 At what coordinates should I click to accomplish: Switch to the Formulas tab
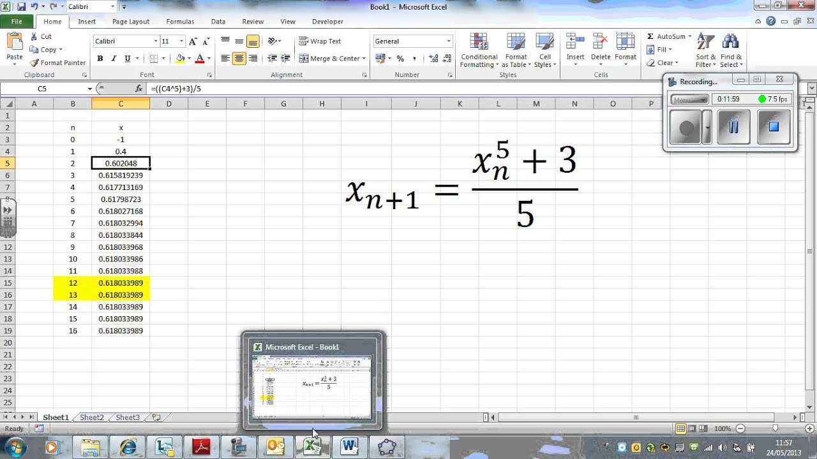180,22
